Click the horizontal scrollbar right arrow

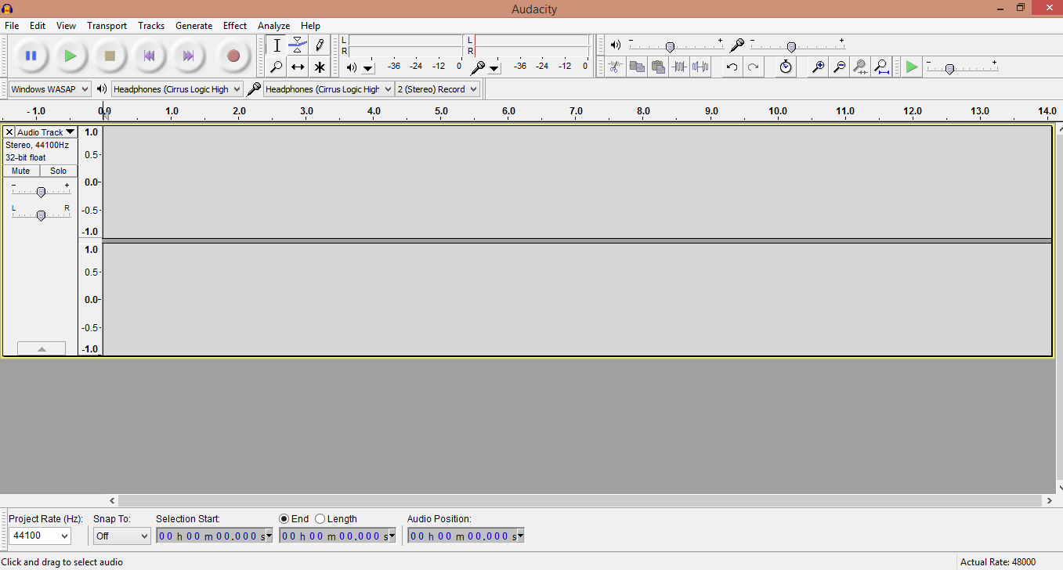coord(1049,500)
